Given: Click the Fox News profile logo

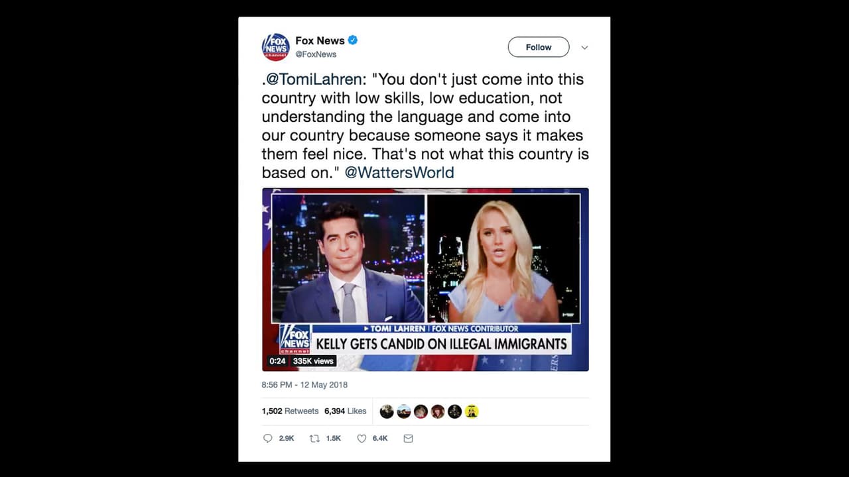Looking at the screenshot, I should [276, 47].
